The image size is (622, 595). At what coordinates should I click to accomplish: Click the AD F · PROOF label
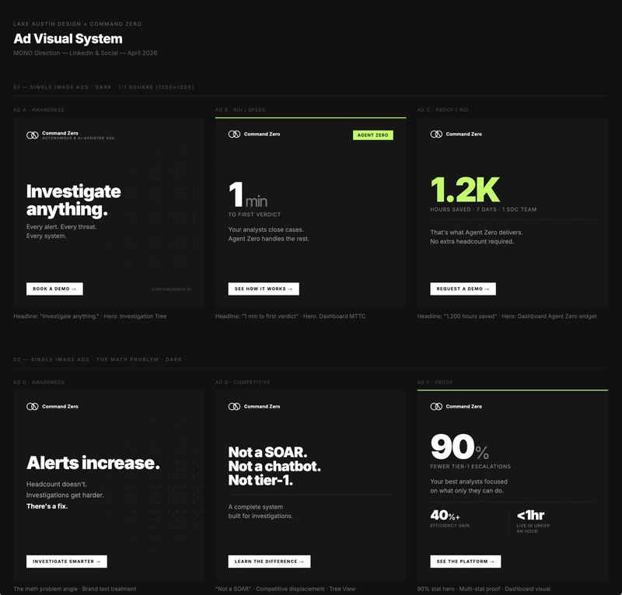[x=435, y=382]
